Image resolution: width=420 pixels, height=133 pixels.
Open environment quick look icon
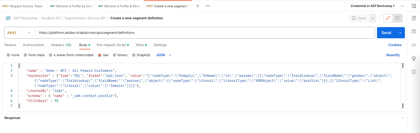[x=414, y=6]
